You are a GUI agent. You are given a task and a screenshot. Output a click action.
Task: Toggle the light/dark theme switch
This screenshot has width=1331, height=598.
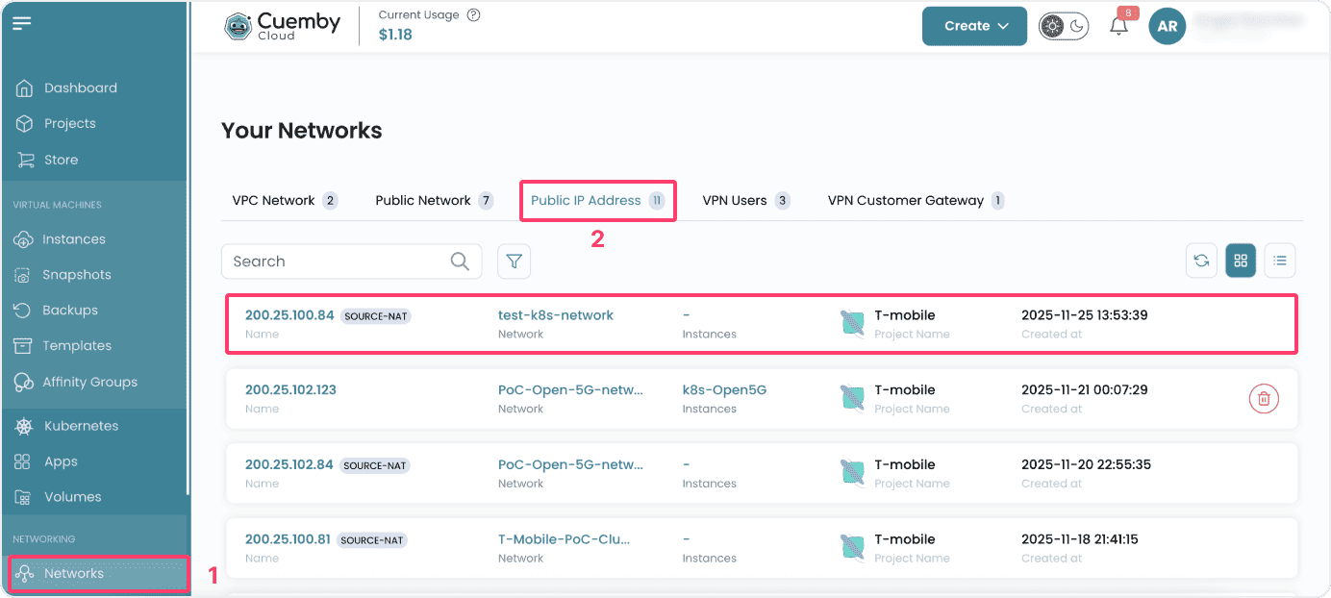coord(1064,27)
